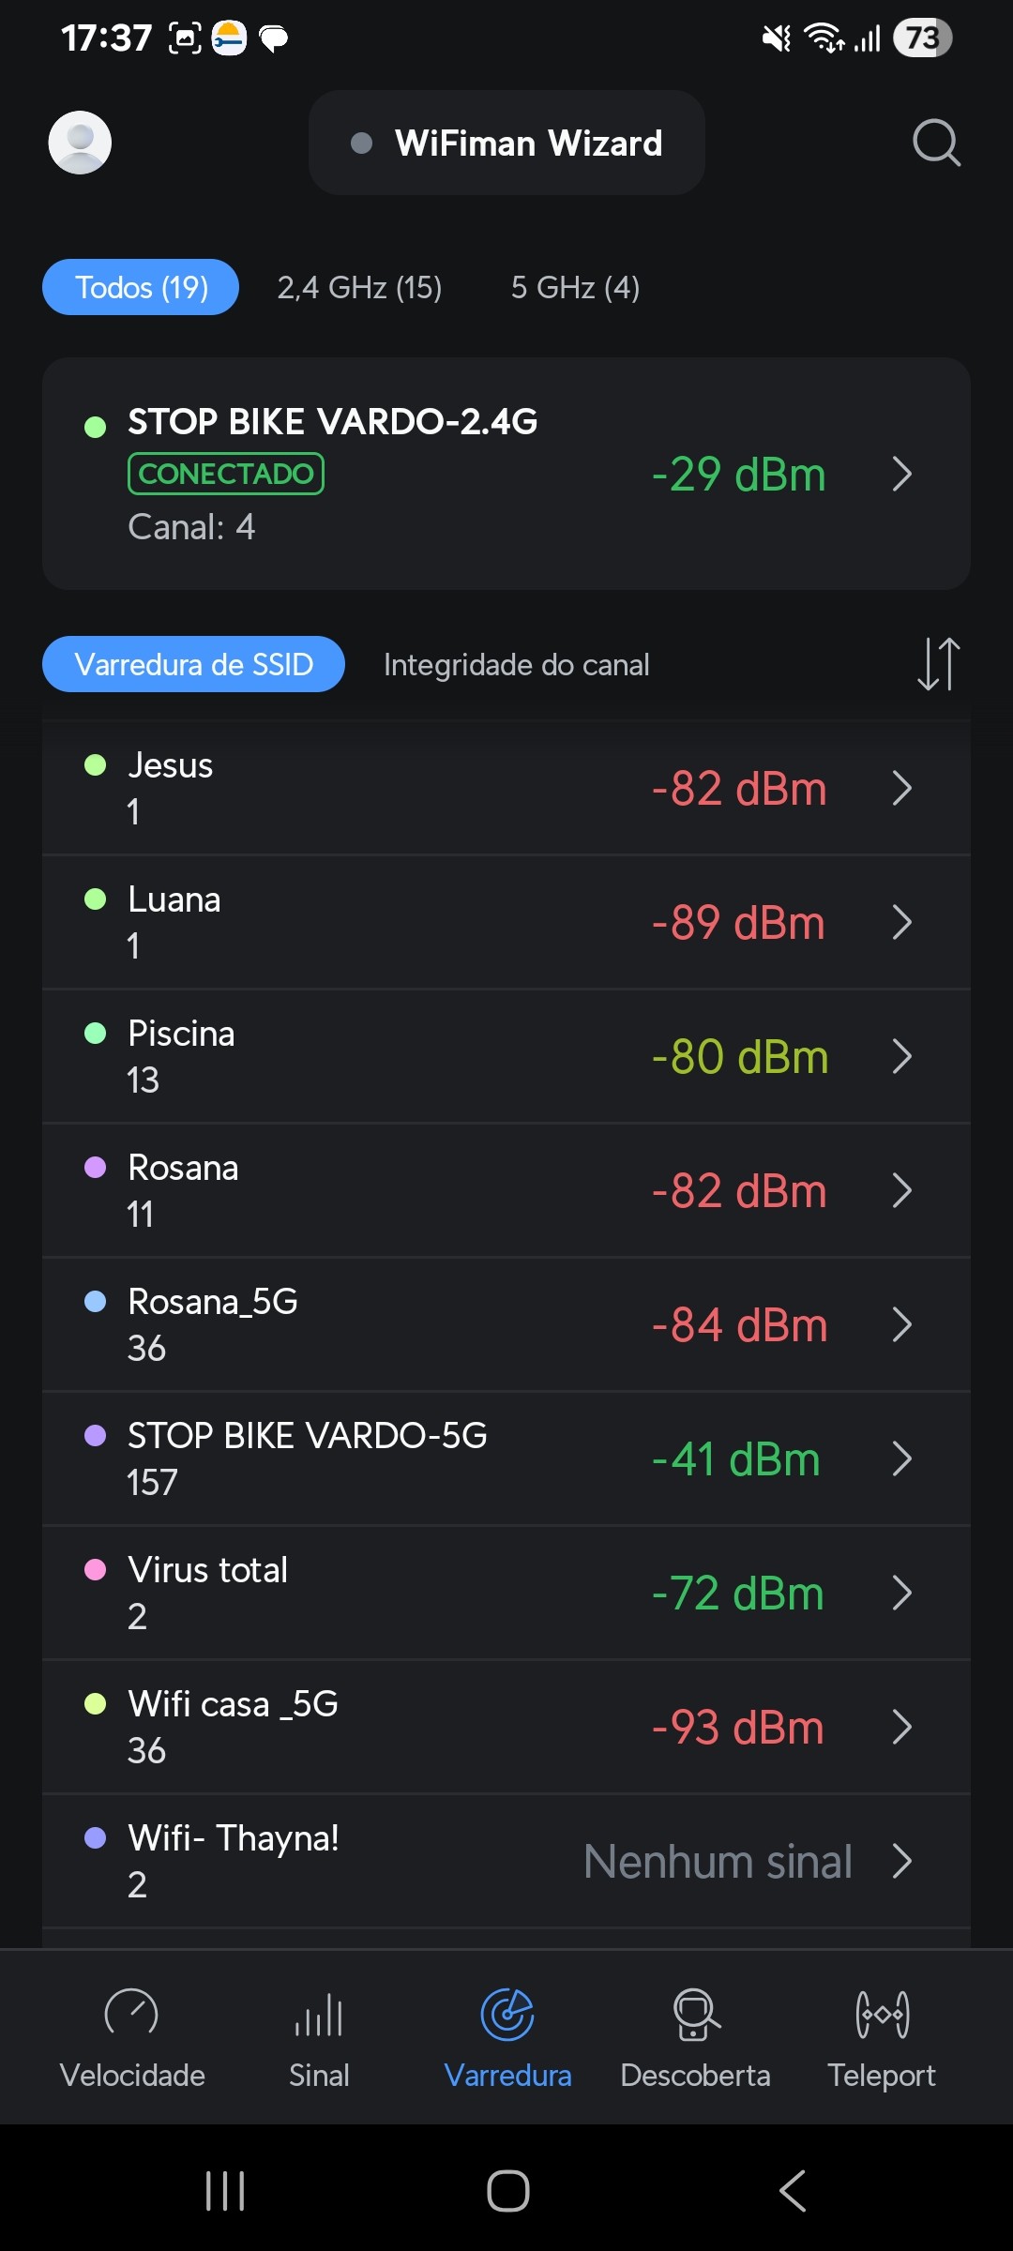Expand the Virus total network chevron
1013x2251 pixels.
point(901,1593)
